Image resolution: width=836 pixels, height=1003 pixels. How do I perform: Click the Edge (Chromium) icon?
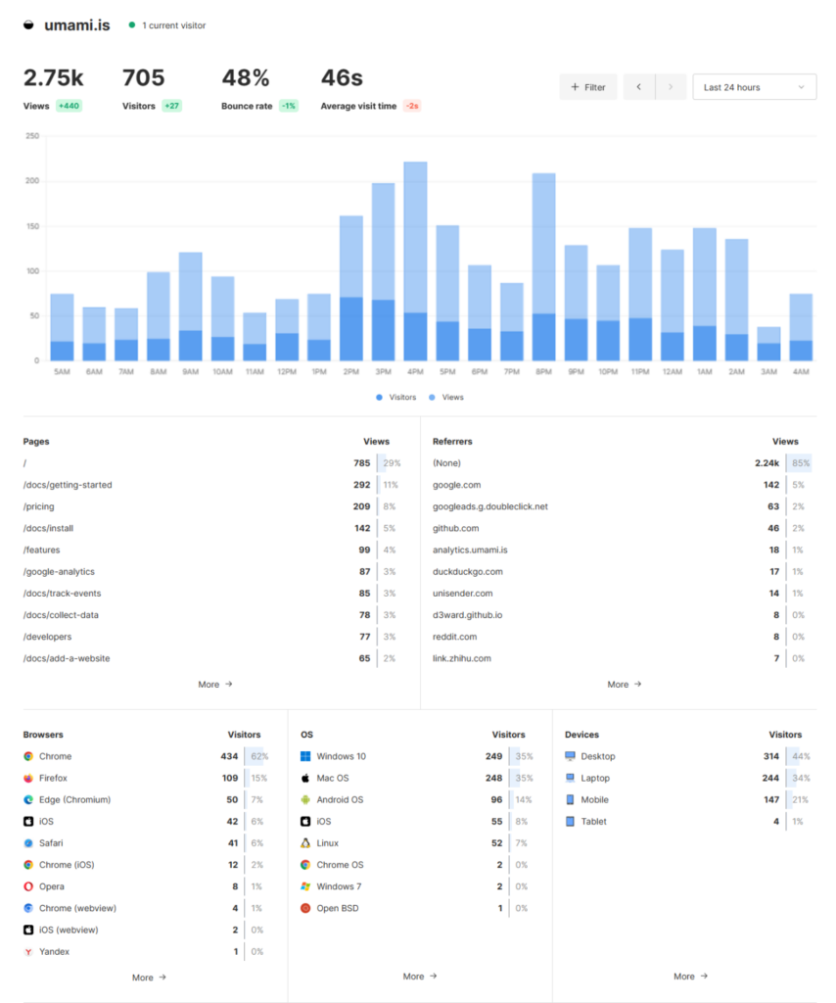[x=28, y=799]
